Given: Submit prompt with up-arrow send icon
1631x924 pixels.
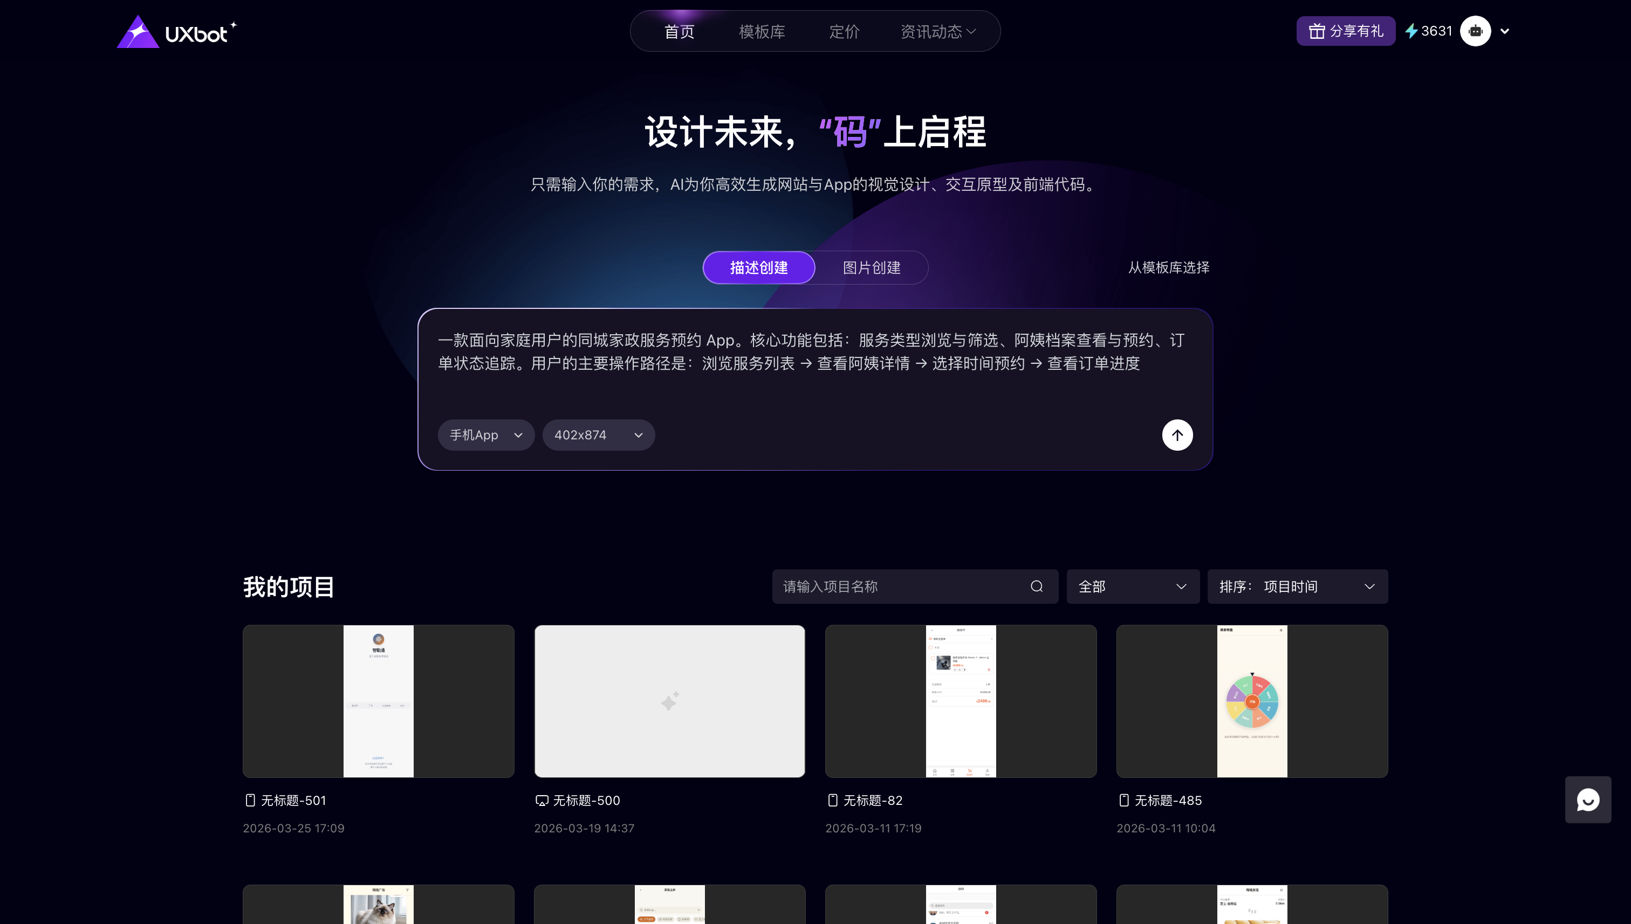Looking at the screenshot, I should click(x=1177, y=435).
